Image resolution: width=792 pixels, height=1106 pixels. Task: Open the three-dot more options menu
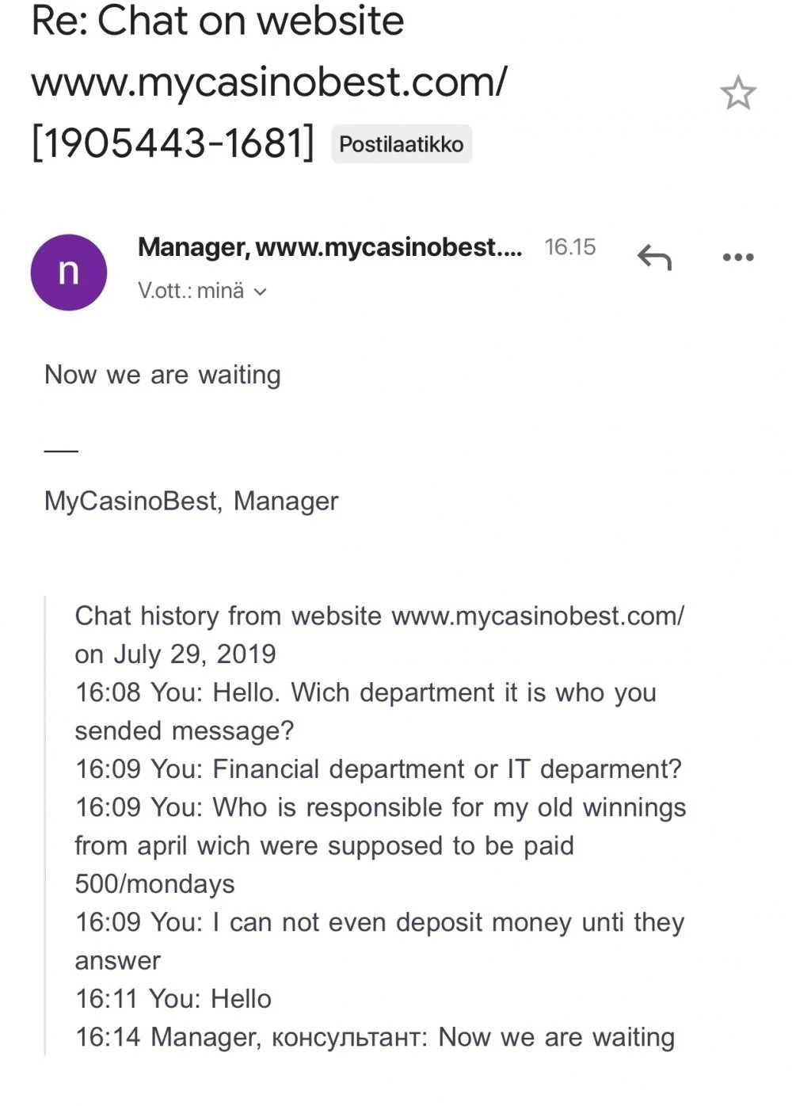click(x=738, y=257)
